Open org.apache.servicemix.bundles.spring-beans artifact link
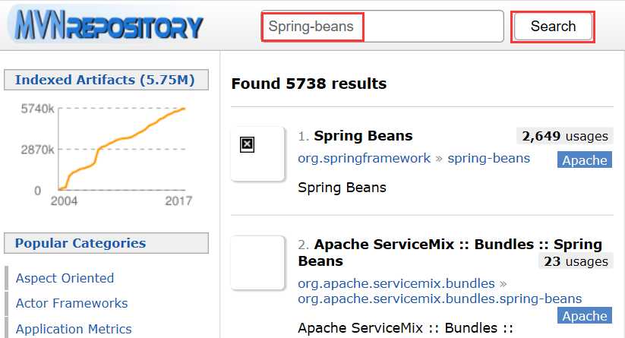The height and width of the screenshot is (338, 625). pyautogui.click(x=439, y=299)
